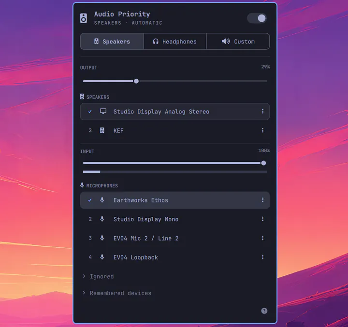Click priority number 4 beside EVO4 Loopback
The width and height of the screenshot is (348, 327).
[x=90, y=257]
